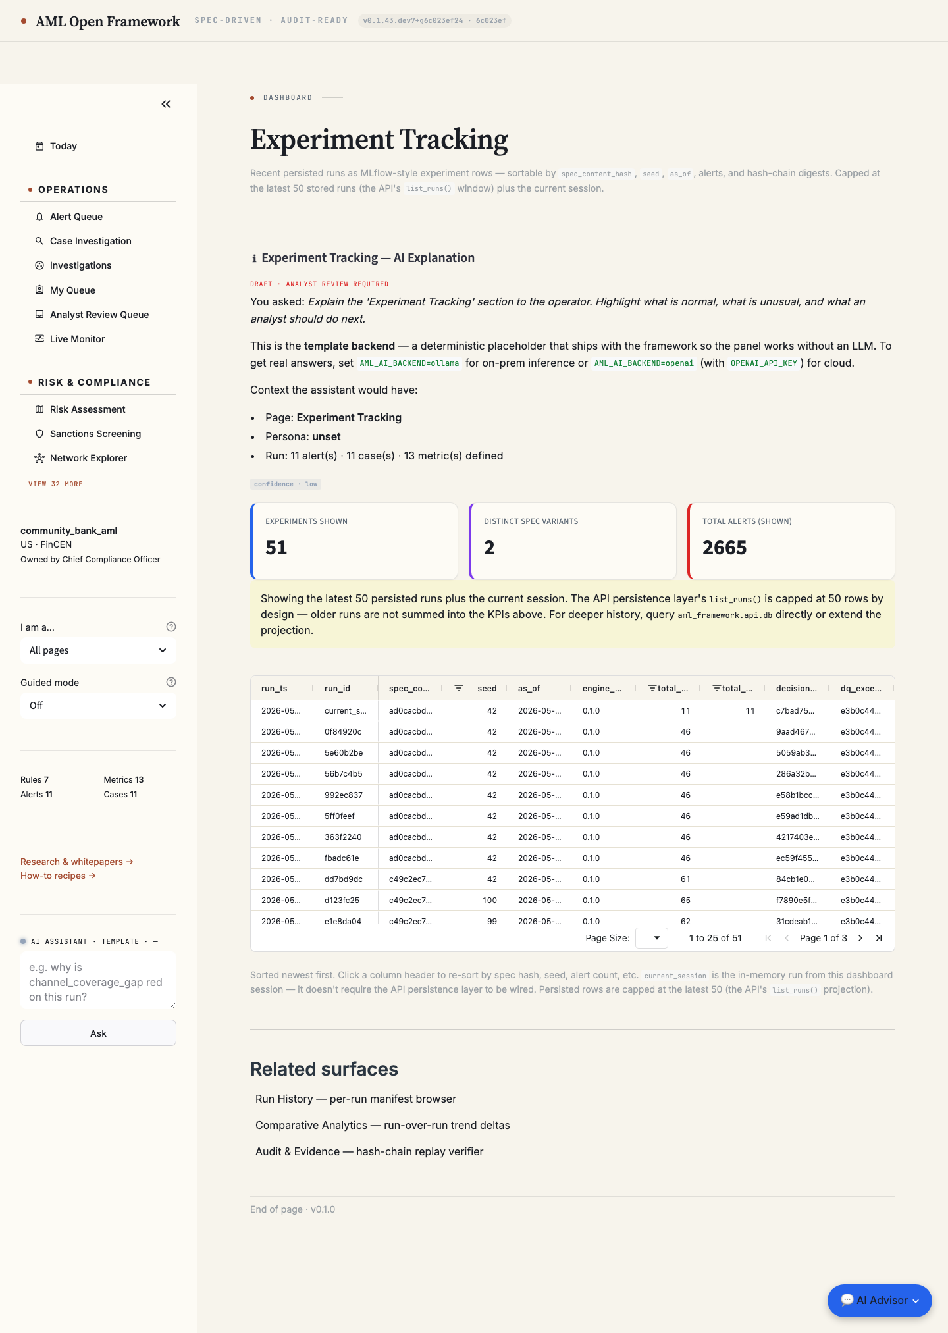
Task: Sort by the dq_exce... column header
Action: 860,688
